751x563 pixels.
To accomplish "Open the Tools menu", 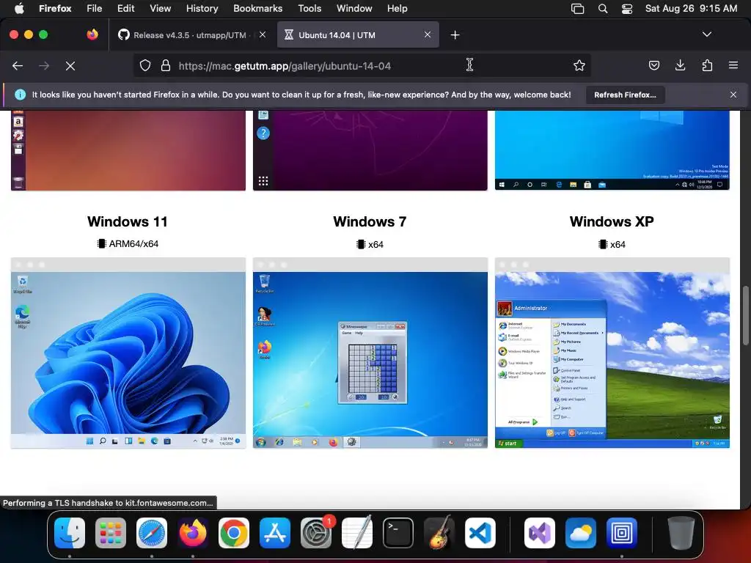I will [309, 8].
